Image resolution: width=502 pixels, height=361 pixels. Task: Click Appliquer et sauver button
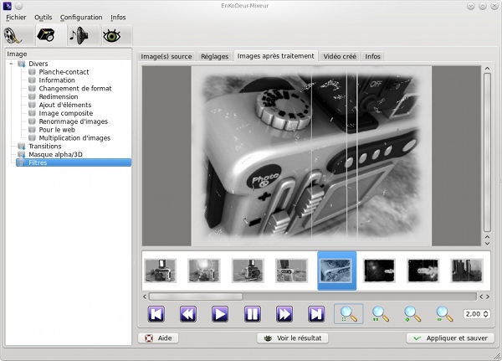coord(450,338)
